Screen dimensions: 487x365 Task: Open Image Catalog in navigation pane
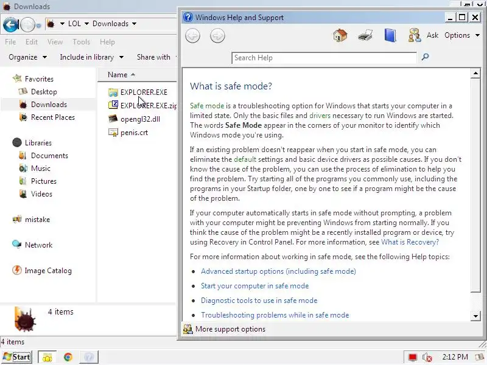pos(48,271)
